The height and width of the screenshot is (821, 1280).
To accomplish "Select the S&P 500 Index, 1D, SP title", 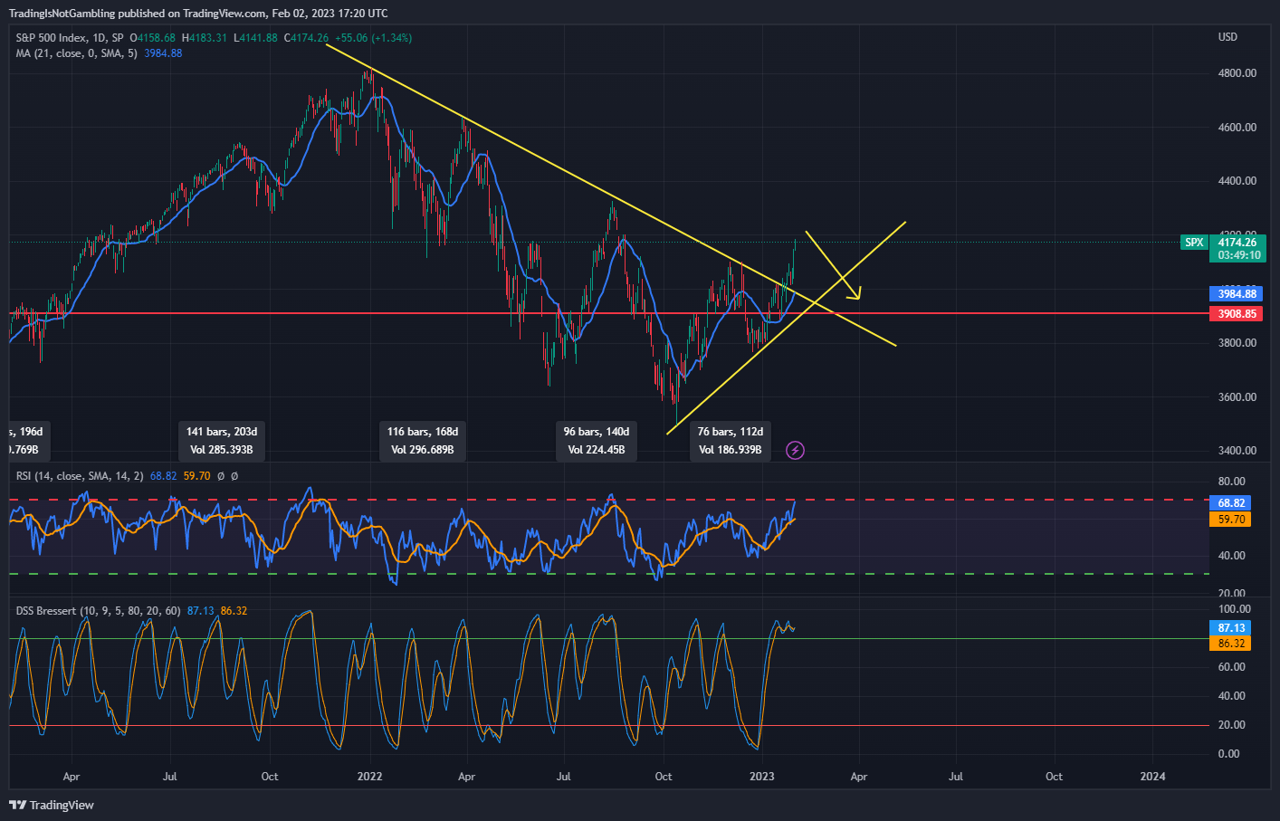I will [x=70, y=38].
